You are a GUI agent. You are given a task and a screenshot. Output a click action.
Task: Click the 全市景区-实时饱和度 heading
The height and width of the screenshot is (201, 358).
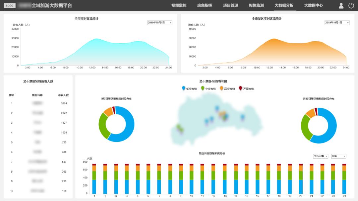point(213,81)
